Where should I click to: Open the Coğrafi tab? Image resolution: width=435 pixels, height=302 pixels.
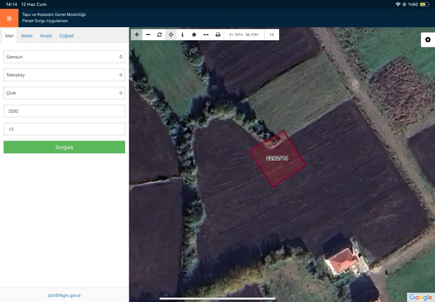pyautogui.click(x=67, y=36)
